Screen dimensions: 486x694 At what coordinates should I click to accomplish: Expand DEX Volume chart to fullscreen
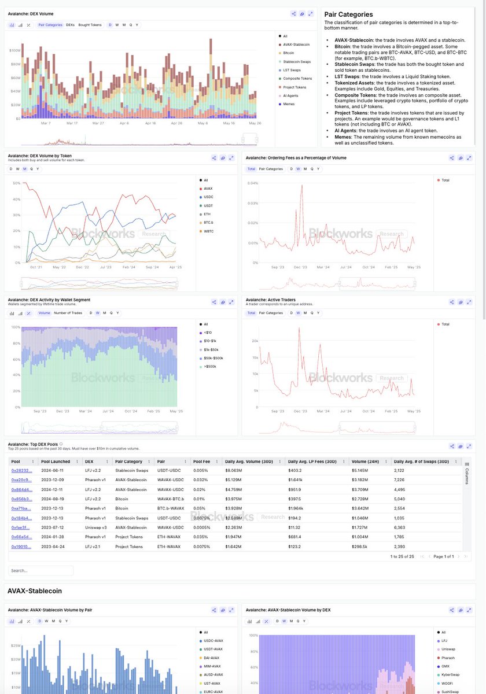point(311,13)
